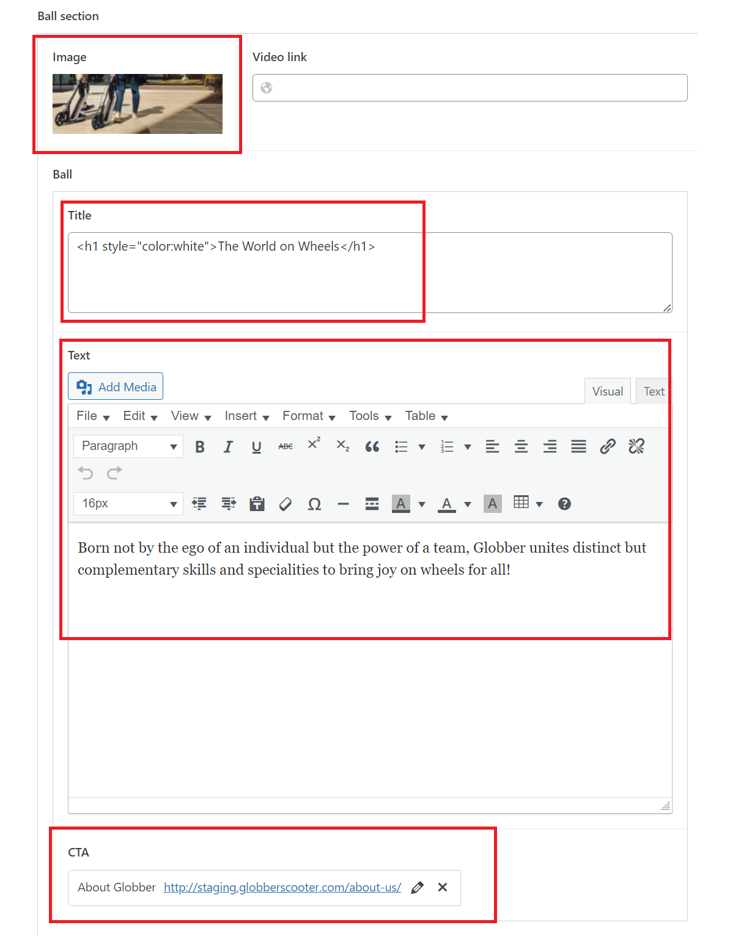Open the Paragraph format dropdown

tap(128, 446)
